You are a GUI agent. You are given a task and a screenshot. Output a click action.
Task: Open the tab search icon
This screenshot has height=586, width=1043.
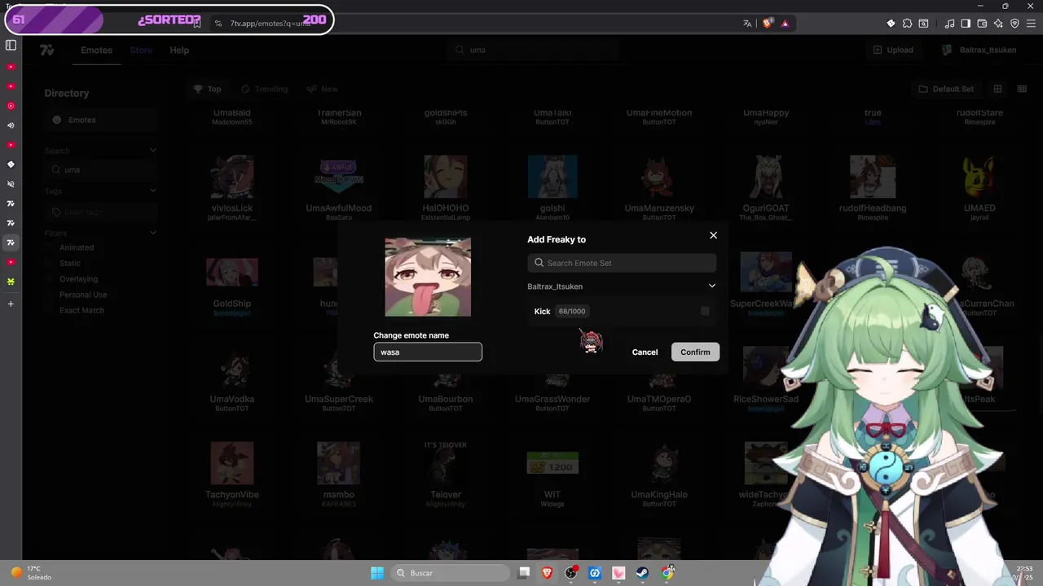click(x=923, y=24)
